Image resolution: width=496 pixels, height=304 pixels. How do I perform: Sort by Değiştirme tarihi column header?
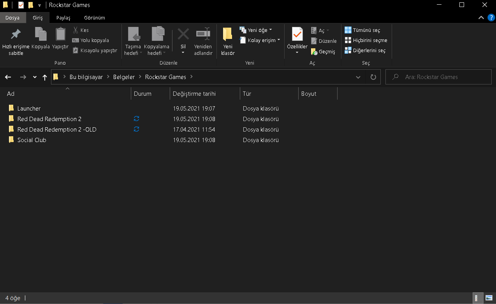(205, 93)
